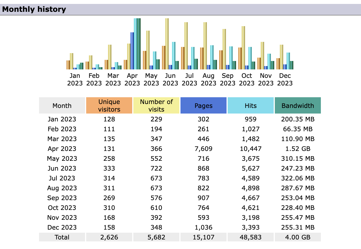Select the blue Pages column header
Image resolution: width=361 pixels, height=249 pixels.
(204, 106)
